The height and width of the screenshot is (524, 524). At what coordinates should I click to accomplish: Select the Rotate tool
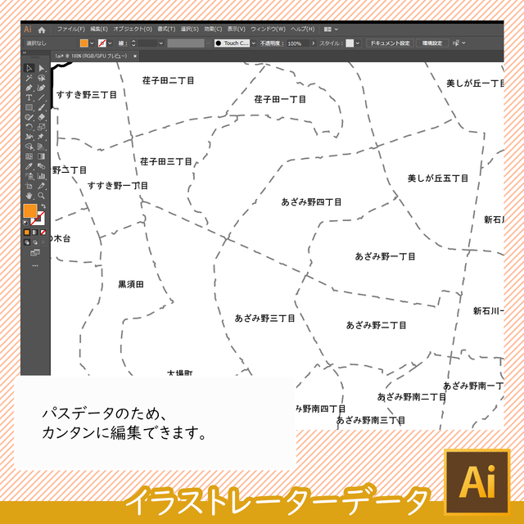tap(29, 127)
